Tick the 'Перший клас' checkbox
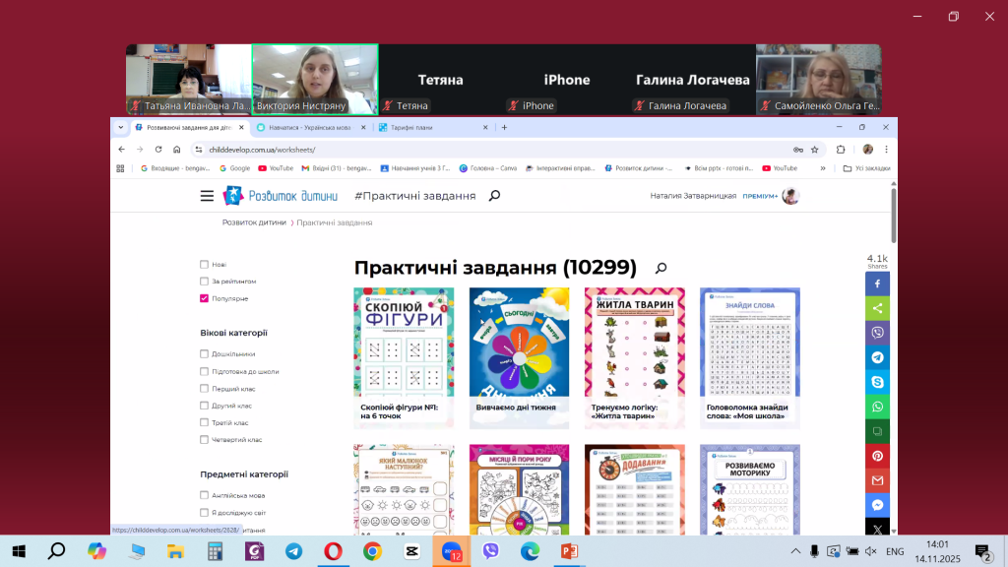This screenshot has height=567, width=1008. coord(204,389)
